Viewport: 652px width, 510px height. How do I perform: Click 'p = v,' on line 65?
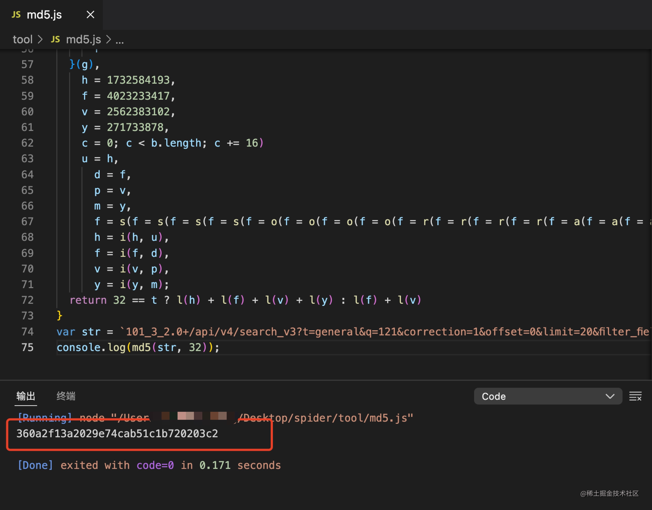pyautogui.click(x=112, y=190)
